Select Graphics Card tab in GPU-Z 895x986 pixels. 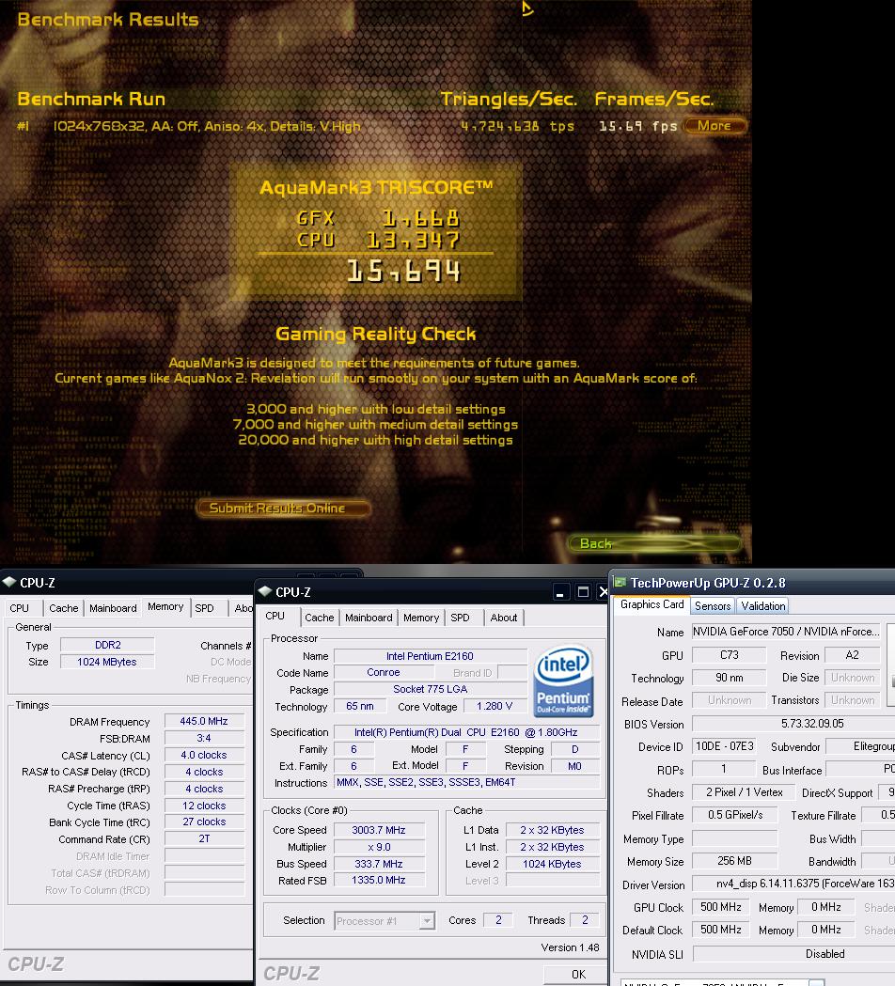coord(652,604)
